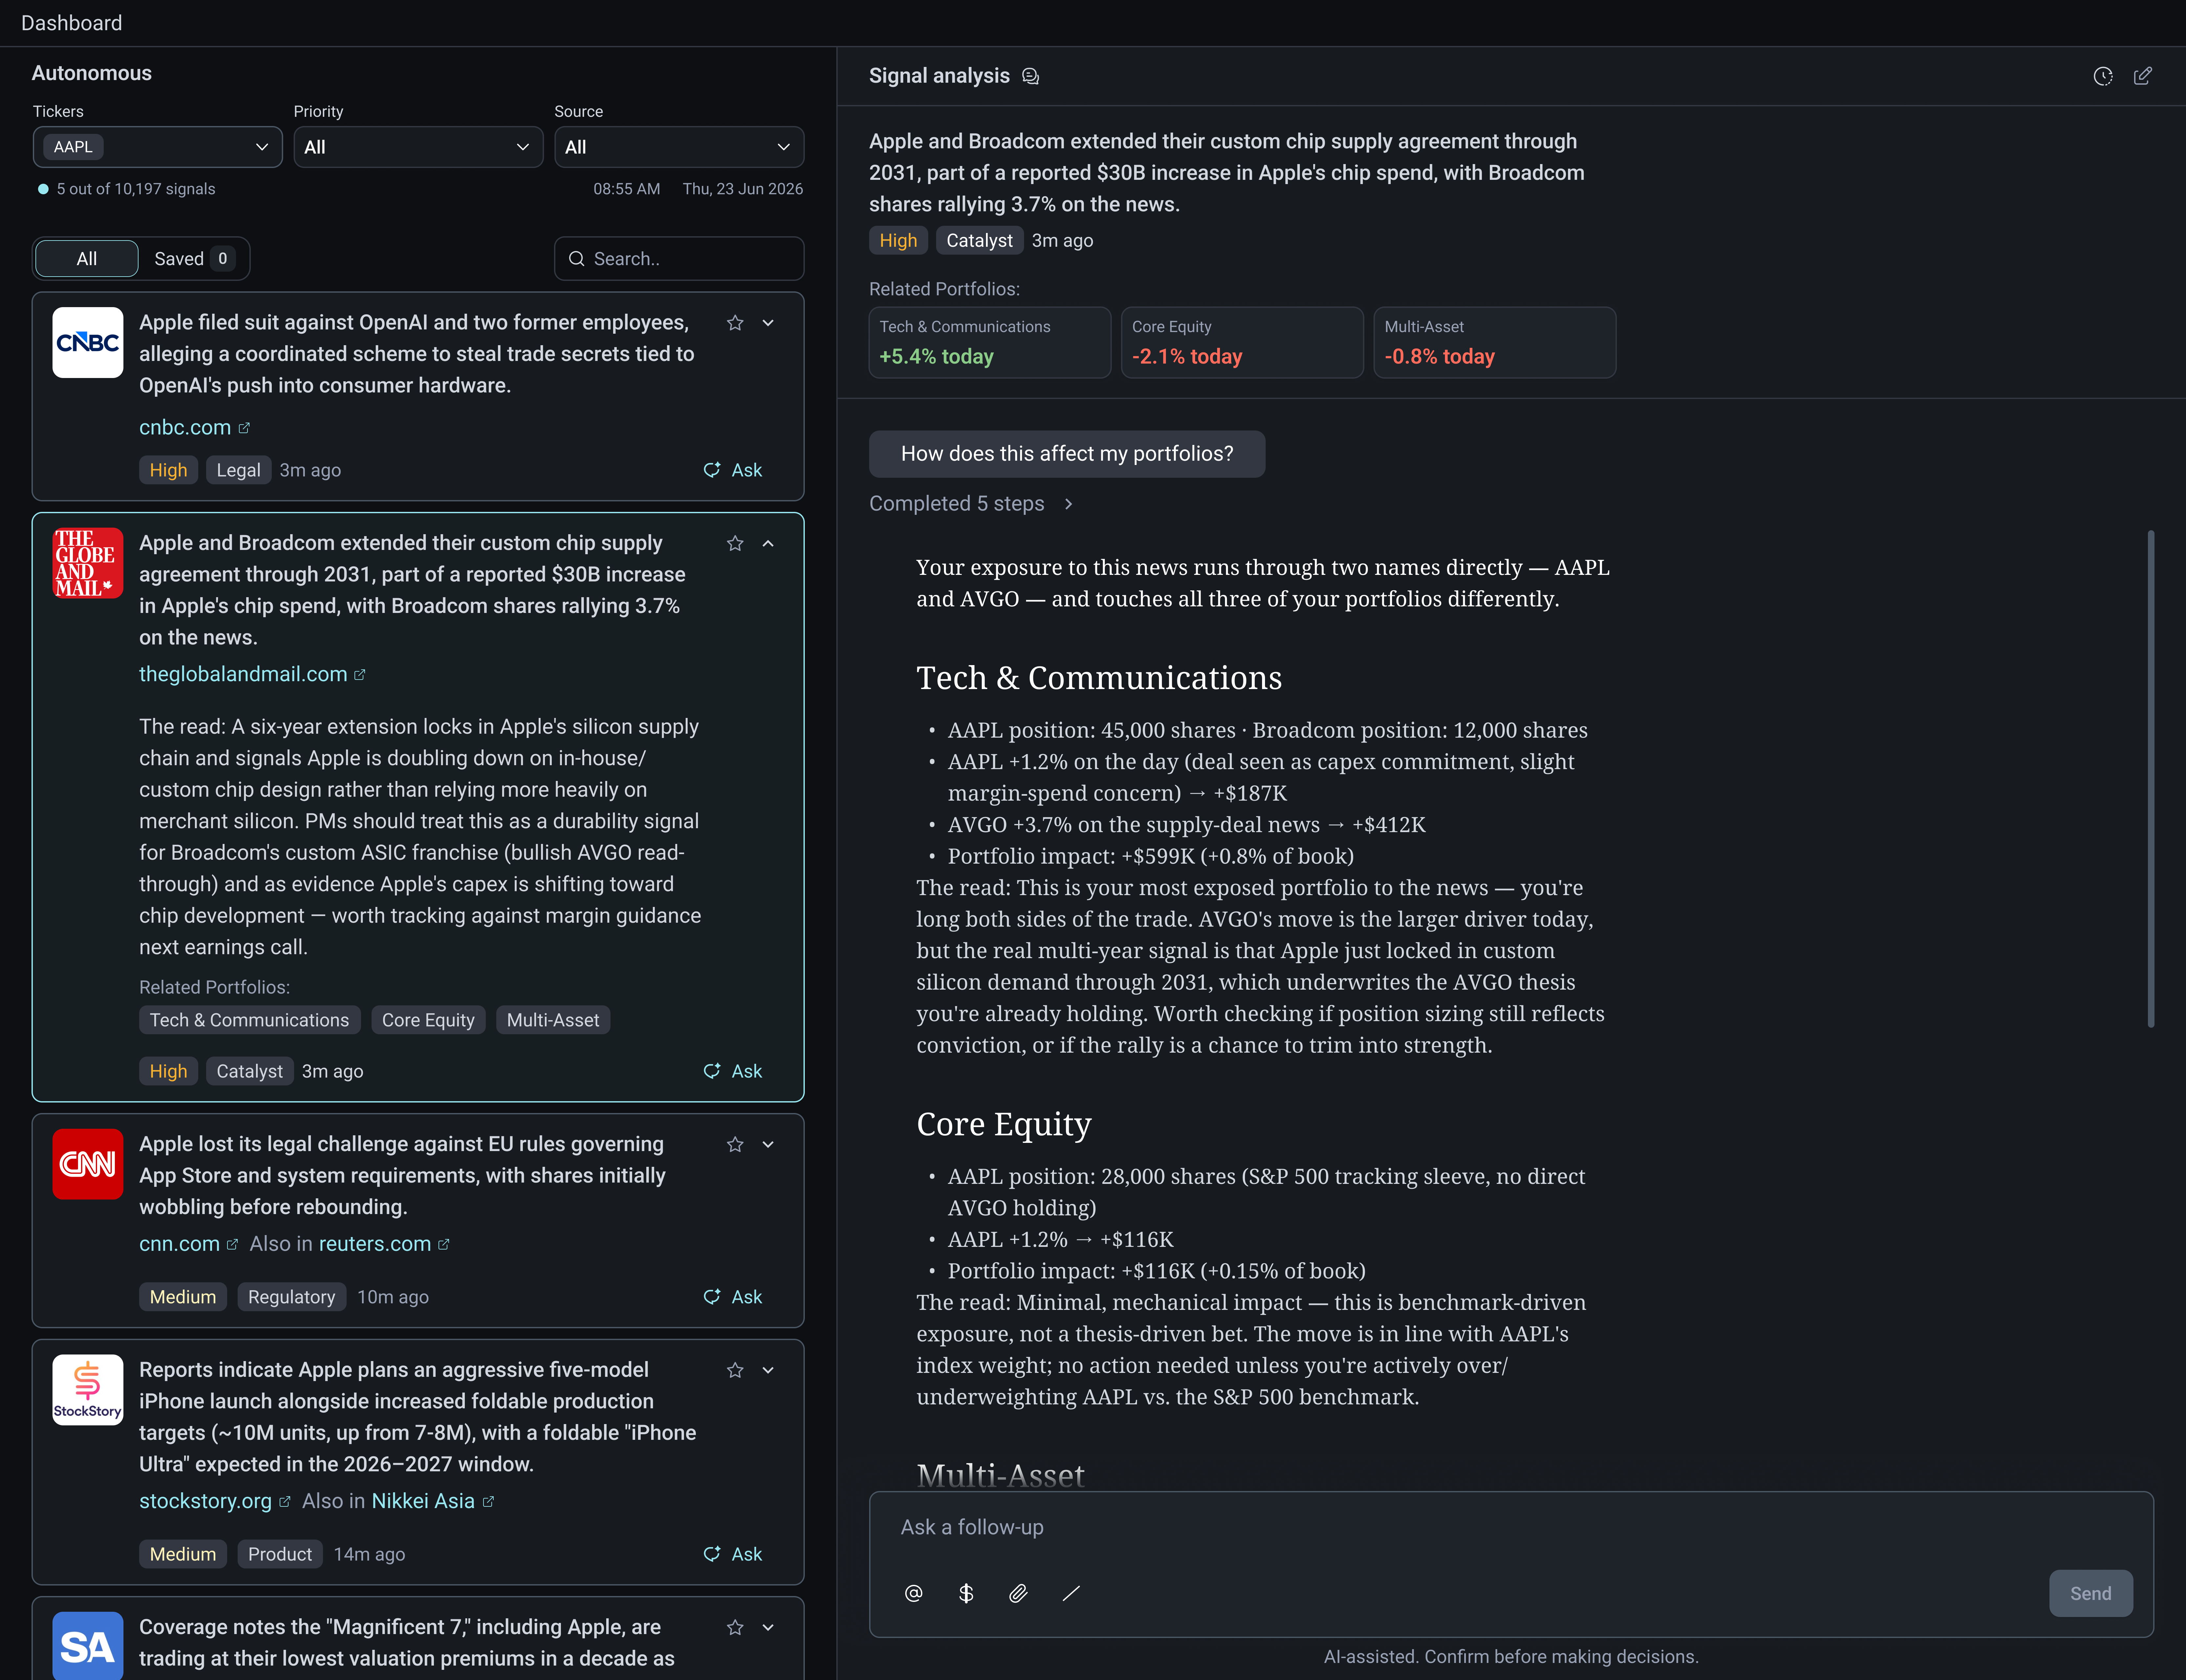The image size is (2186, 1680).
Task: Open the CNBC logo thumbnail
Action: (x=88, y=342)
